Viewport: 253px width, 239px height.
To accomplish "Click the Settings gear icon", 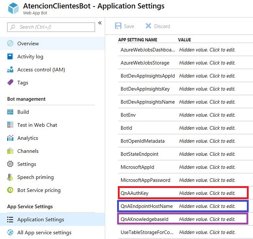I will 10,164.
